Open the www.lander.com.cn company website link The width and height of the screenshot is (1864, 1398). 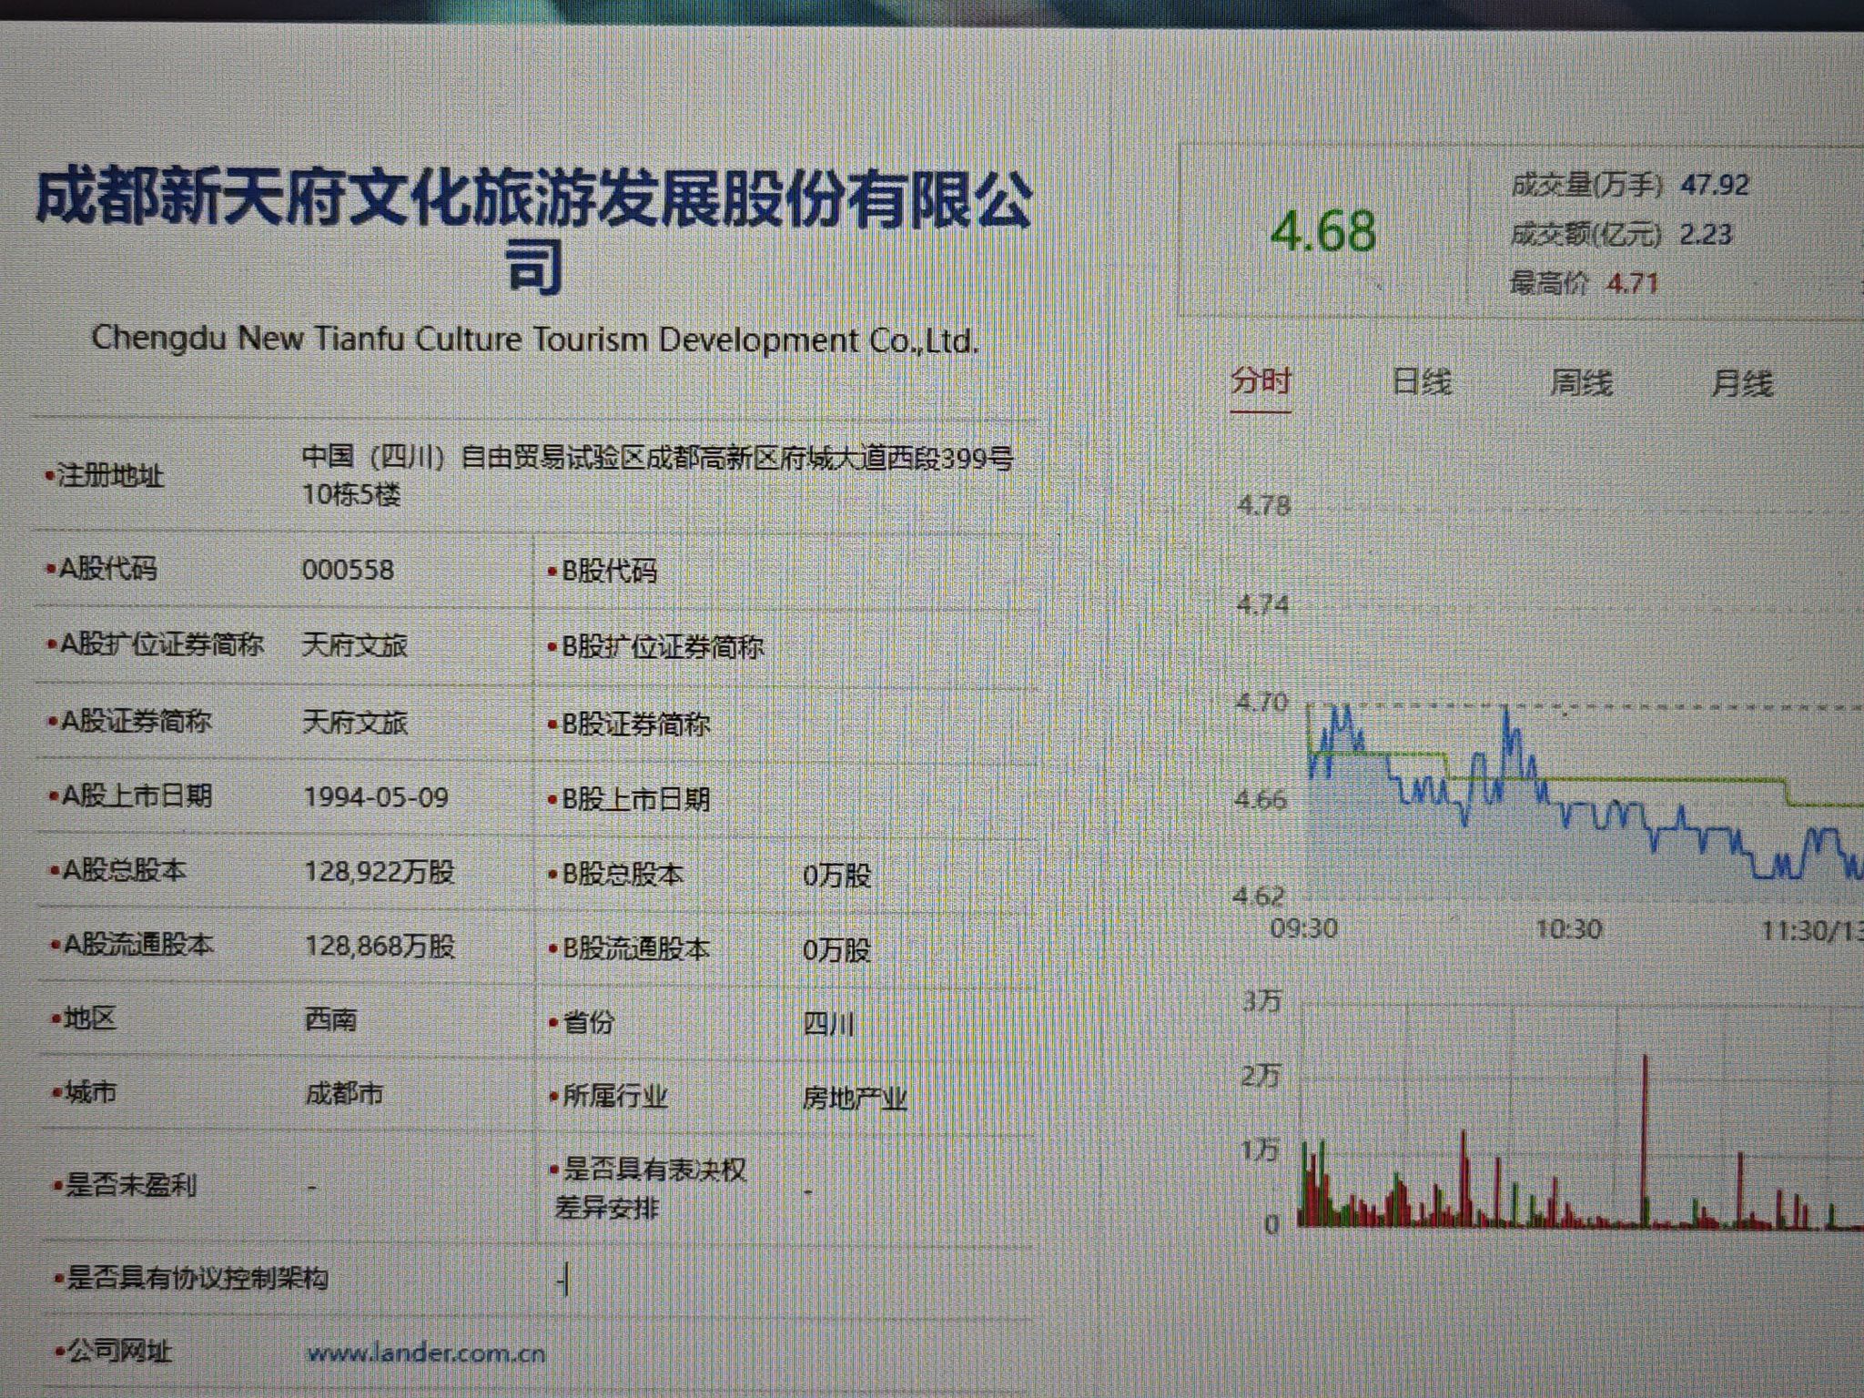425,1352
